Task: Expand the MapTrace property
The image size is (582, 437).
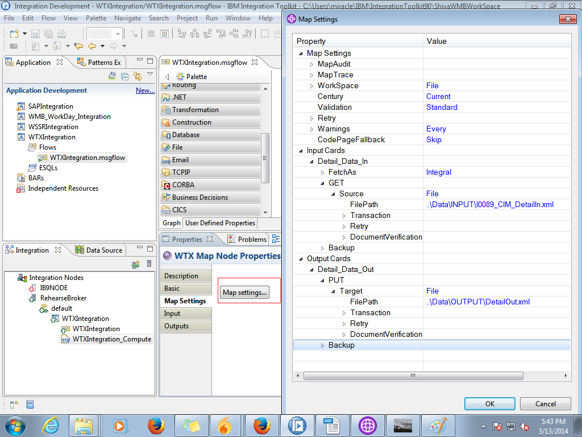Action: pos(312,75)
